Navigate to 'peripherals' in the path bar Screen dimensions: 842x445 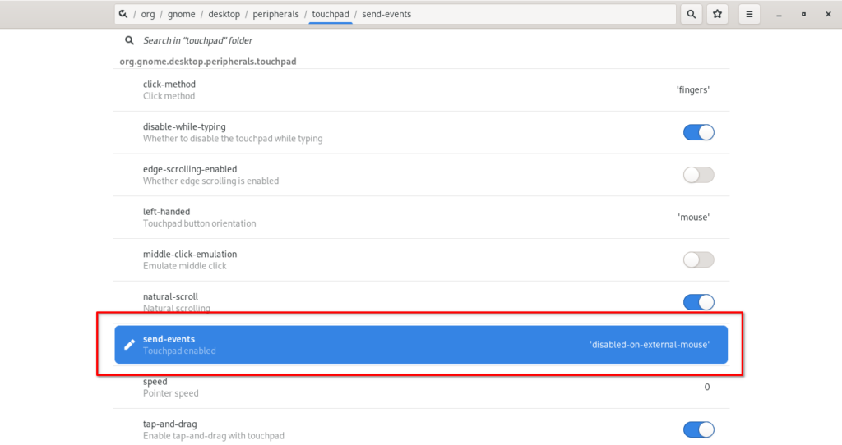click(x=275, y=14)
